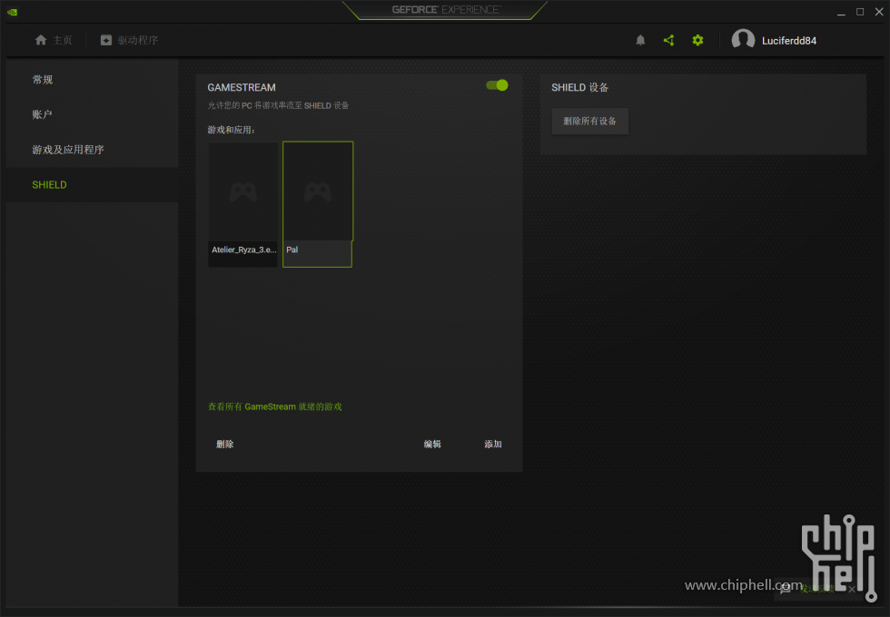
Task: Click the 允许您的 PC 将游戏串流至 SHIELD 设备 description
Action: pos(278,105)
